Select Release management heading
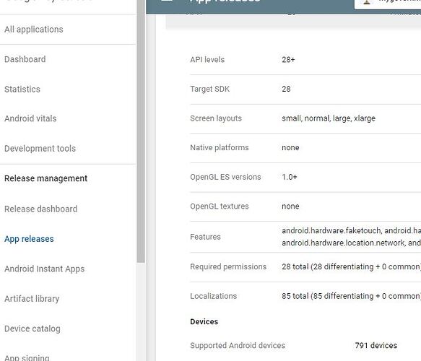Image resolution: width=421 pixels, height=361 pixels. point(45,178)
